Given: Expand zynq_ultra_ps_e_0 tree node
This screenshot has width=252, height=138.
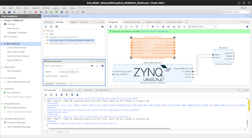Looking at the screenshot, I should [45, 43].
